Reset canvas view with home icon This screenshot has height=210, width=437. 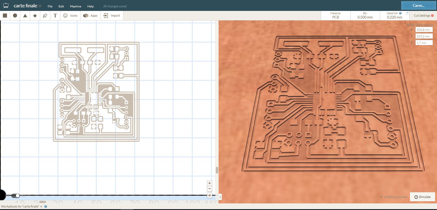click(210, 195)
